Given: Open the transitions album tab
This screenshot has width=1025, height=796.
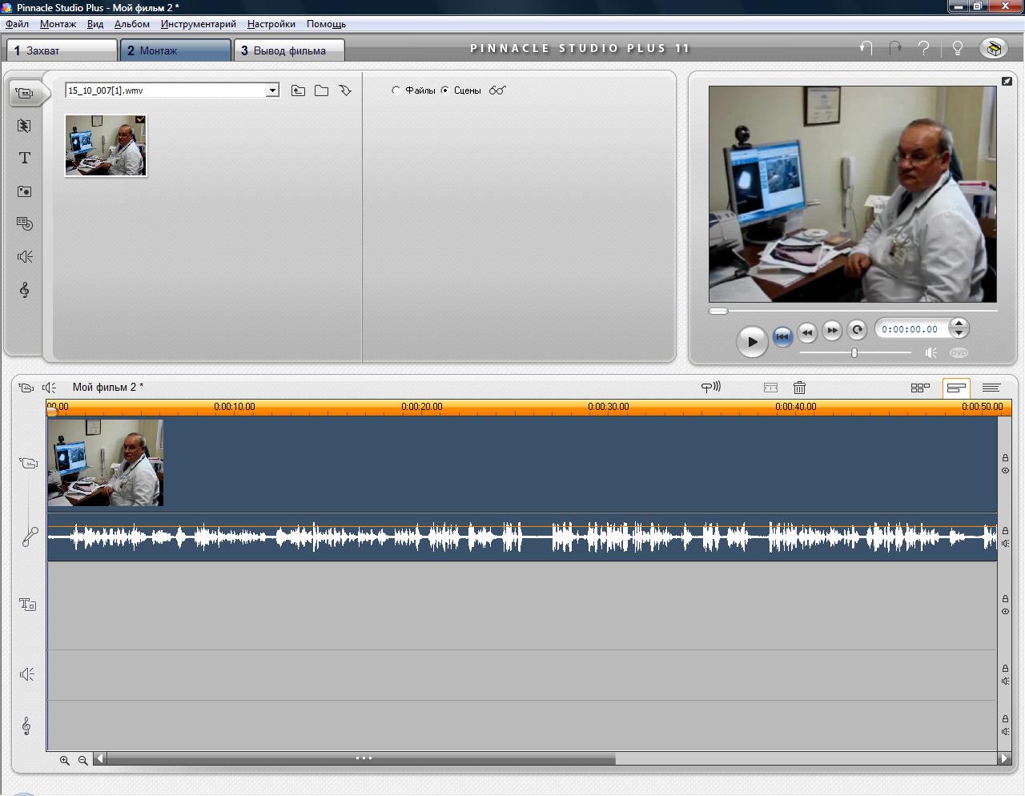Looking at the screenshot, I should coord(24,126).
